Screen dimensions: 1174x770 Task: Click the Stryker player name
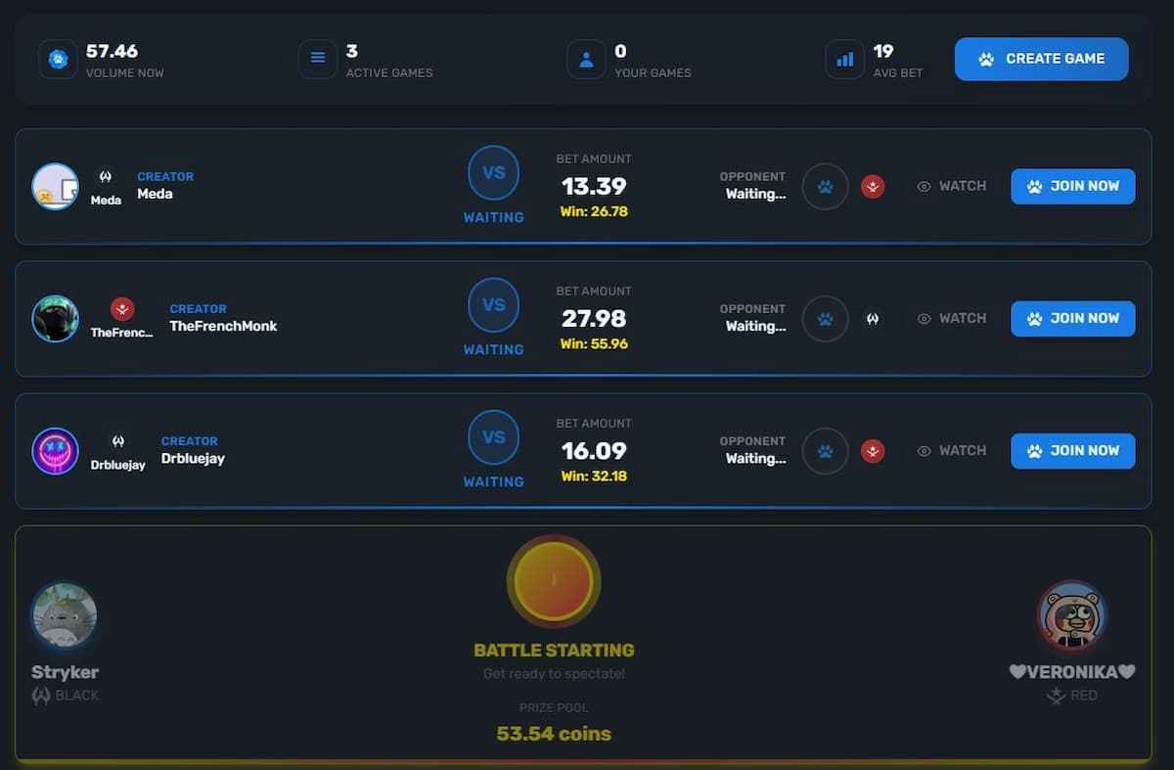tap(65, 672)
